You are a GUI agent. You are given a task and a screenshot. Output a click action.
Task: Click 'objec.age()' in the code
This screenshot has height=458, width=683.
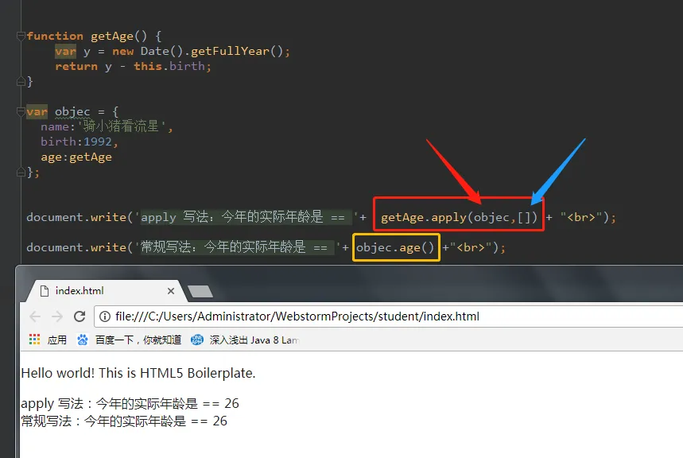[395, 247]
